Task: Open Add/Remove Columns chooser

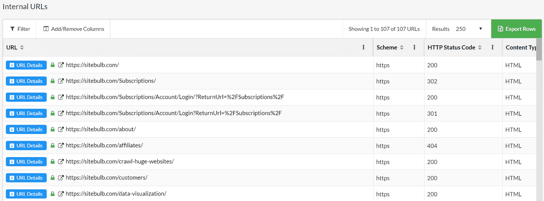Action: point(73,29)
